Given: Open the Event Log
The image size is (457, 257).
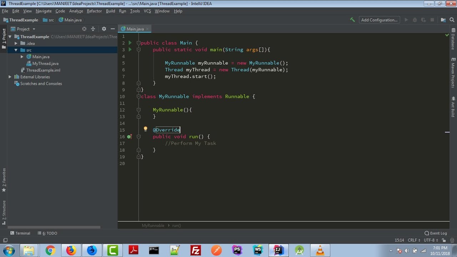Looking at the screenshot, I should [436, 233].
